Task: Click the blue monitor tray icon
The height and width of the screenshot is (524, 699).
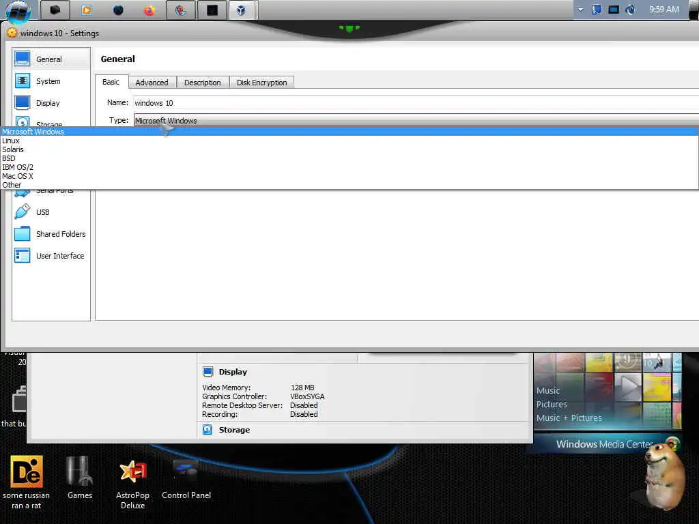Action: coord(614,10)
